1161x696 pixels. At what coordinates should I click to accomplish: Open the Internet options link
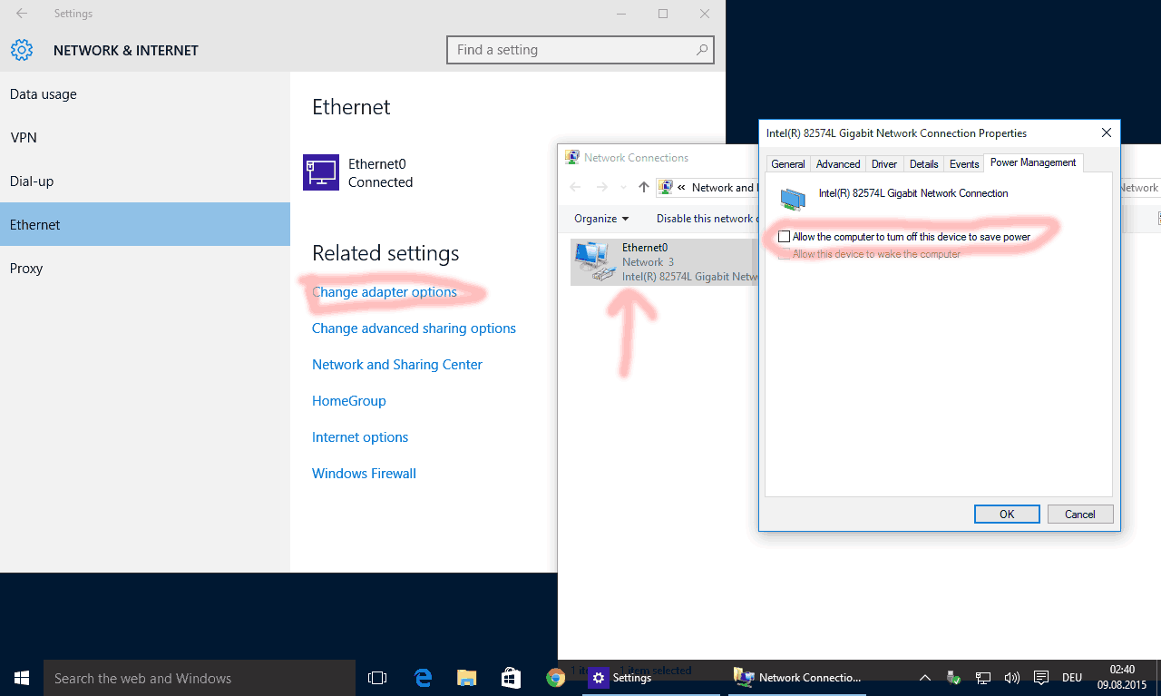[360, 436]
